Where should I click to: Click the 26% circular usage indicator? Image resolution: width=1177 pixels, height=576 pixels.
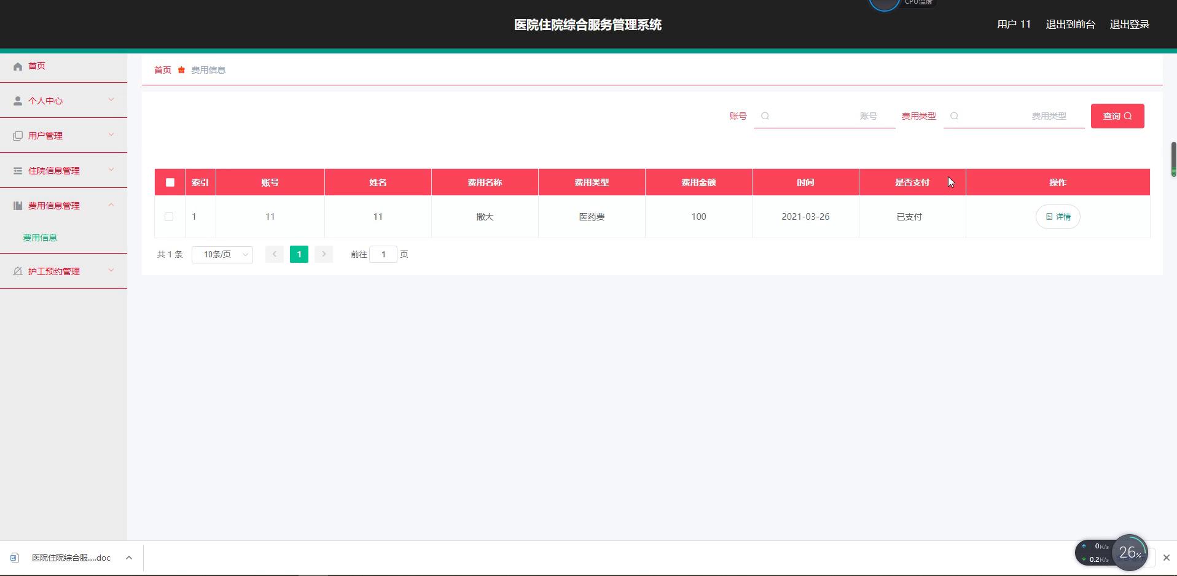(1130, 553)
